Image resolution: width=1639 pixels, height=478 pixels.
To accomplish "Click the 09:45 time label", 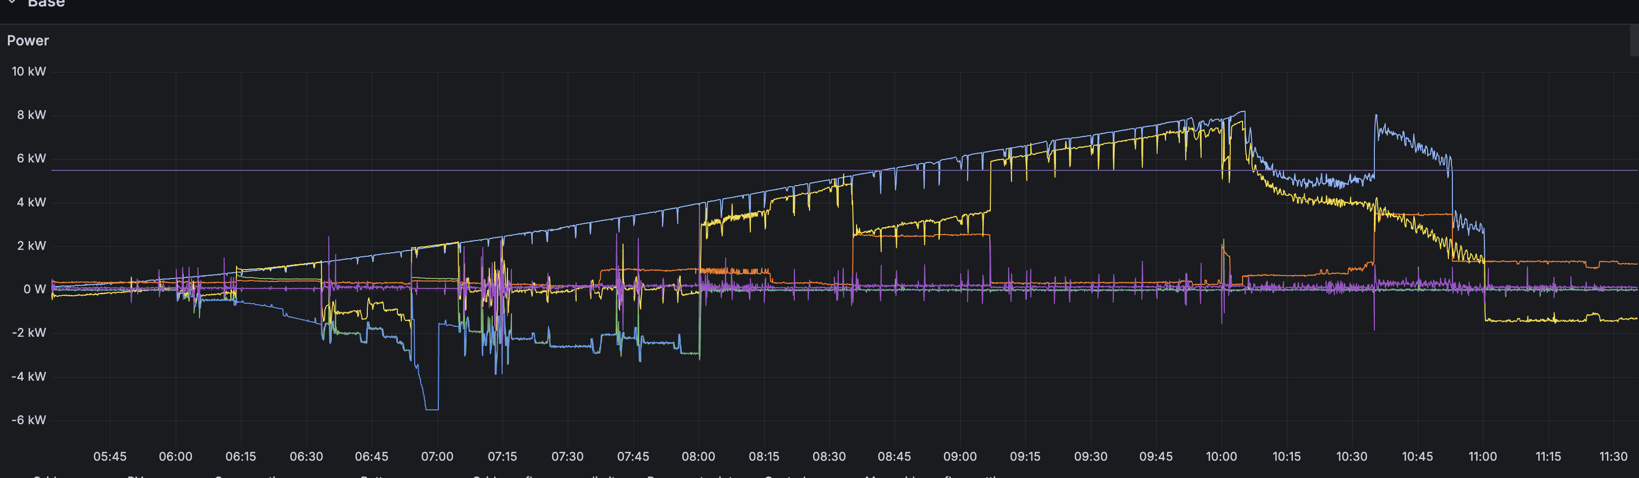I will click(x=1156, y=456).
